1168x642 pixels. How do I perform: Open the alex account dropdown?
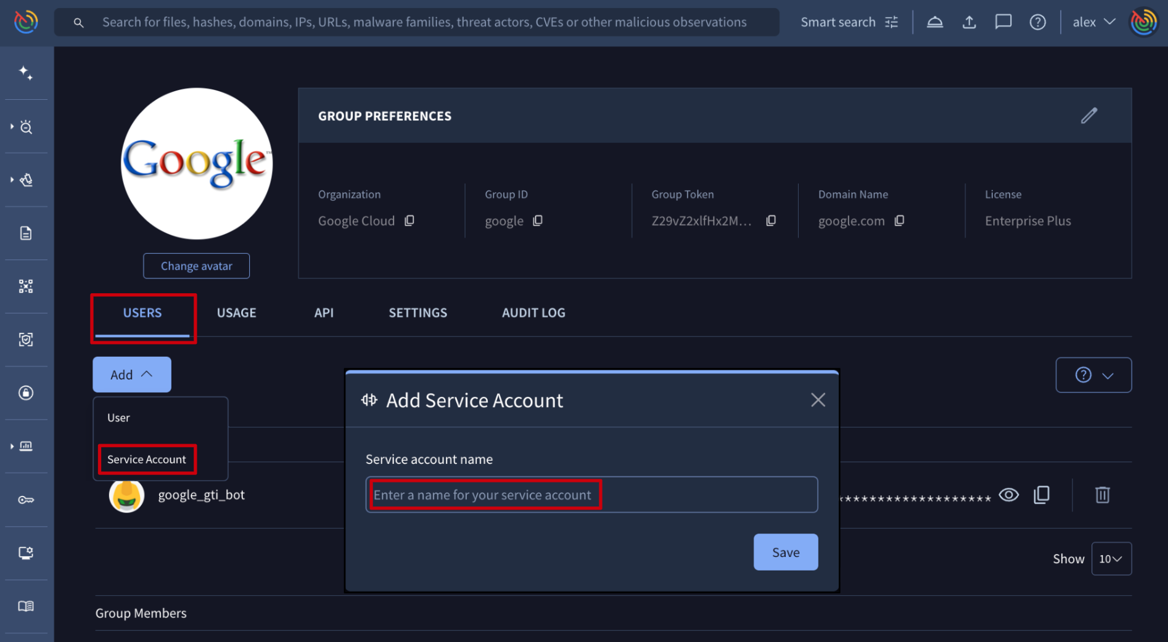pos(1094,22)
